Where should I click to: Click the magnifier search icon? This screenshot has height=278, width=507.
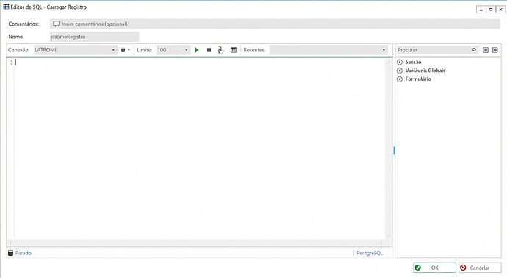pyautogui.click(x=474, y=50)
